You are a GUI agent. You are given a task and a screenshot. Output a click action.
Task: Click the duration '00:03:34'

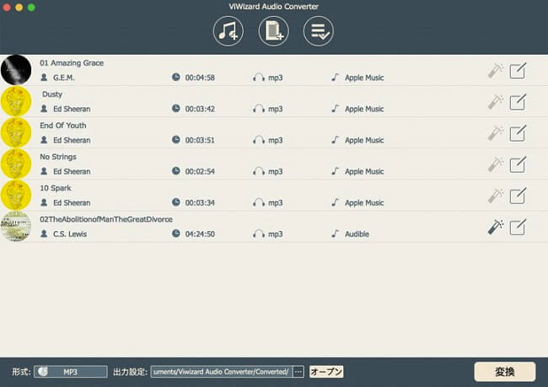pos(200,202)
